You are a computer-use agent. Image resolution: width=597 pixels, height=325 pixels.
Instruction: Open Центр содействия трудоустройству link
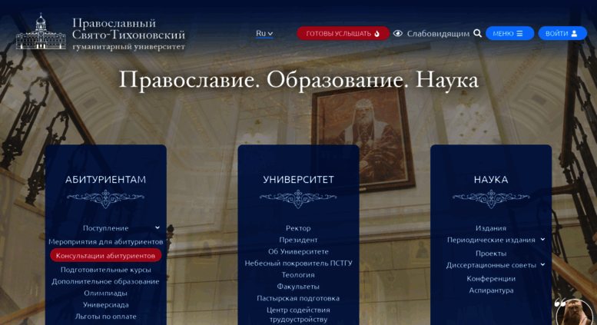pos(298,315)
